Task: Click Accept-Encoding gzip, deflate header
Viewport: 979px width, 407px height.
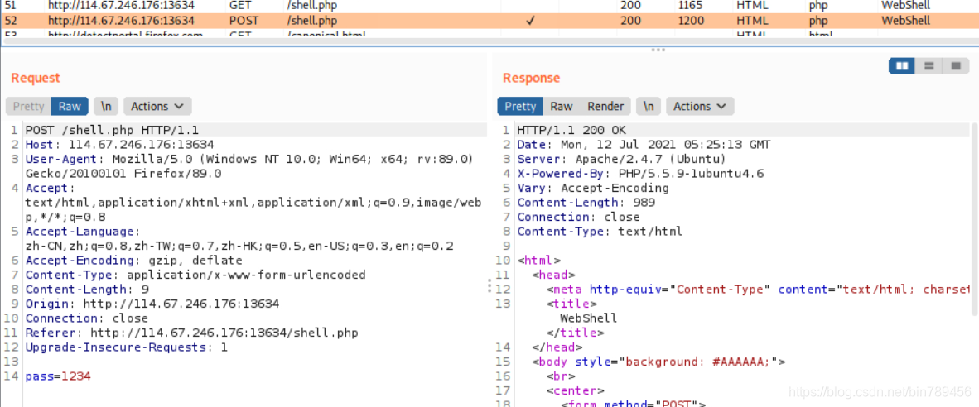Action: click(x=133, y=261)
